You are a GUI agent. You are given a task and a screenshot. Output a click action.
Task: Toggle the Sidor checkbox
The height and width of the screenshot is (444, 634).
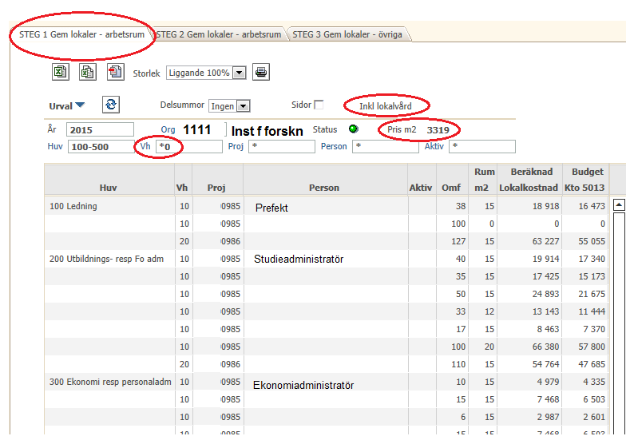[x=319, y=105]
